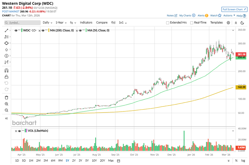The width and height of the screenshot is (249, 165).
Task: Remove the VOL indicator
Action: (16, 131)
